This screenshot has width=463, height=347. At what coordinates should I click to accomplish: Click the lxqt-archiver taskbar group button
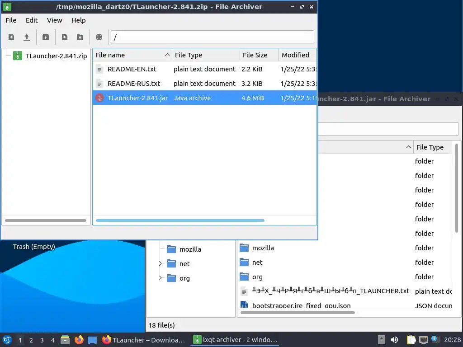(x=235, y=340)
